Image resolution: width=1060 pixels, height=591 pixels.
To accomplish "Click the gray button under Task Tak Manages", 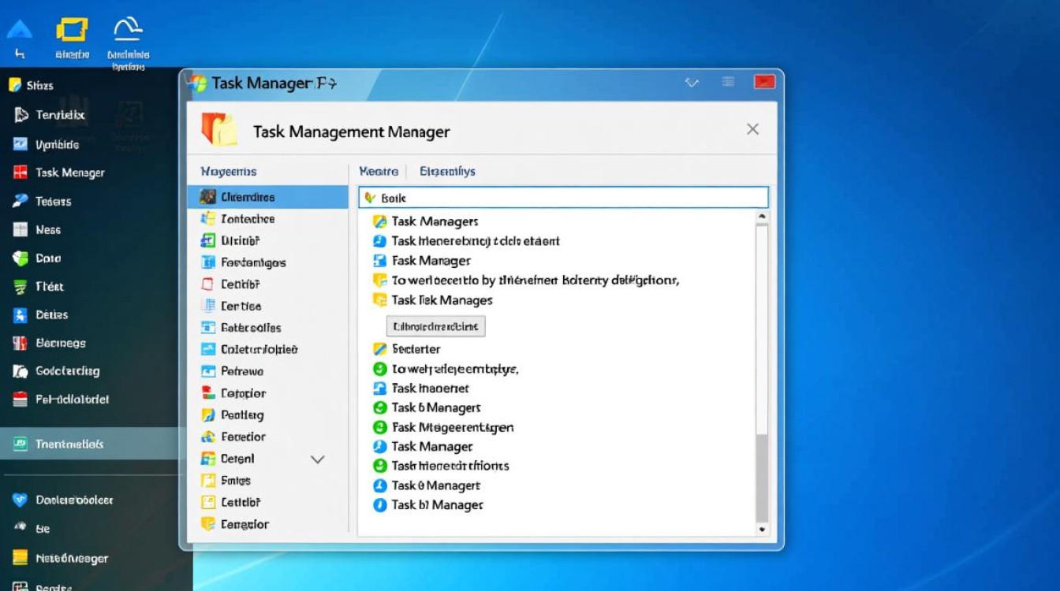I will point(435,325).
